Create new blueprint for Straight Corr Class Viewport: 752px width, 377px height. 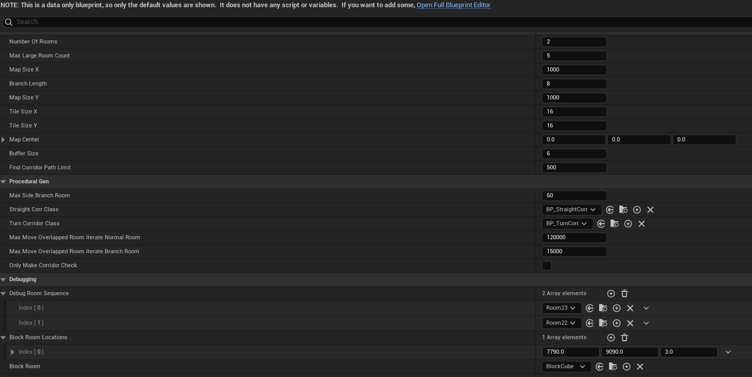click(x=637, y=210)
